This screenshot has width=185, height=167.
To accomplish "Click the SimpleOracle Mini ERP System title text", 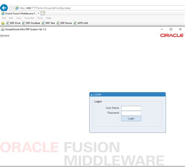I will point(26,29).
